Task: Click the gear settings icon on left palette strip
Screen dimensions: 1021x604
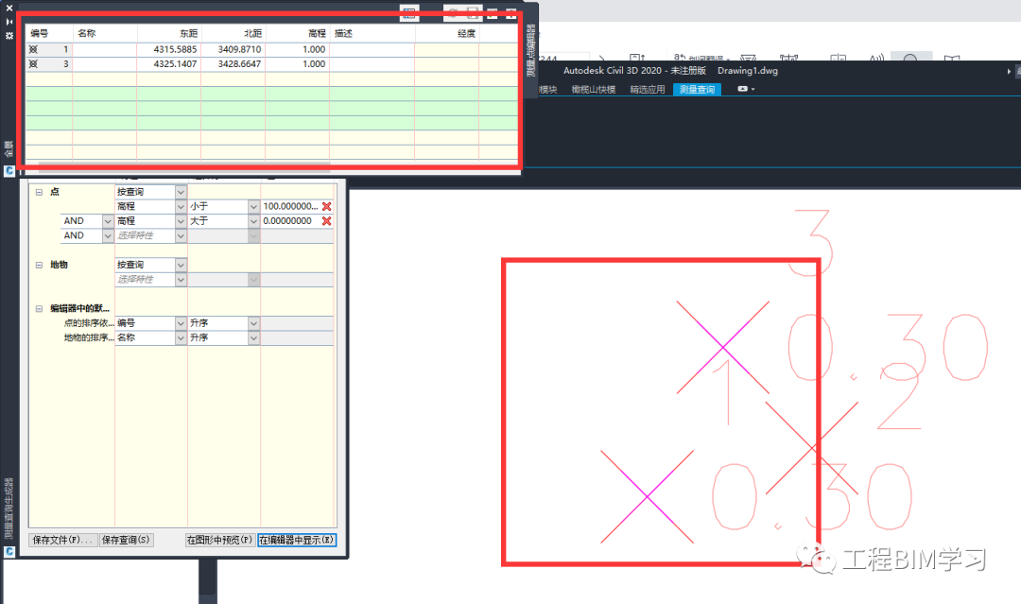Action: coord(9,36)
